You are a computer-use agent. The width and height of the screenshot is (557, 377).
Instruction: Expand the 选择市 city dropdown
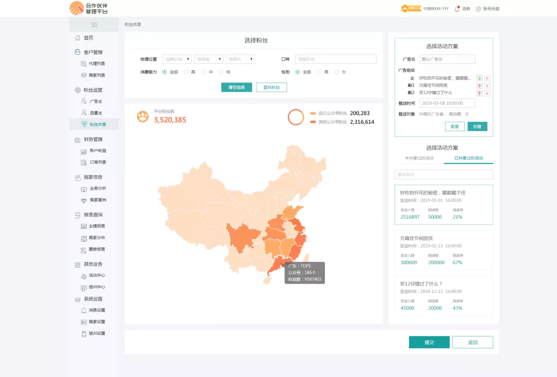coord(240,59)
